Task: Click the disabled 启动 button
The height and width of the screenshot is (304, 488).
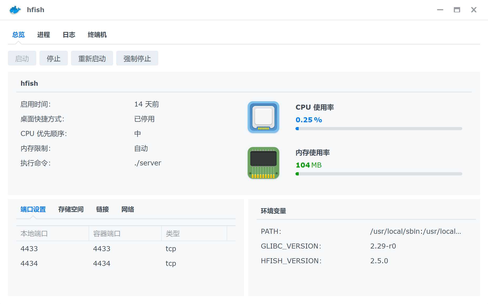Action: pyautogui.click(x=22, y=58)
